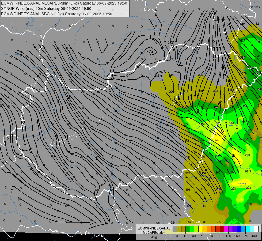This screenshot has height=241, width=262.
Task: Click the header line ECMWF-INDEX-ANAL MLCAPE0-3km
Action: [64, 3]
